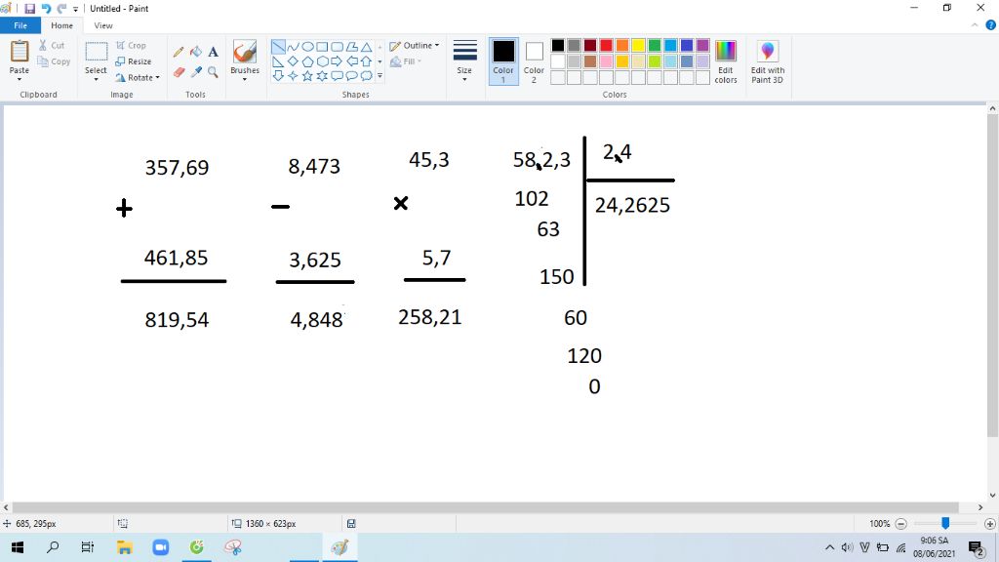Click the vertical scrollbar down arrow
Image resolution: width=999 pixels, height=562 pixels.
(992, 495)
